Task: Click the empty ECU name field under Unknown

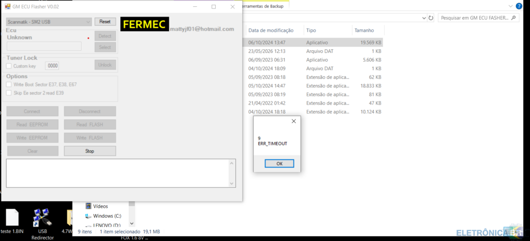Action: (x=44, y=46)
